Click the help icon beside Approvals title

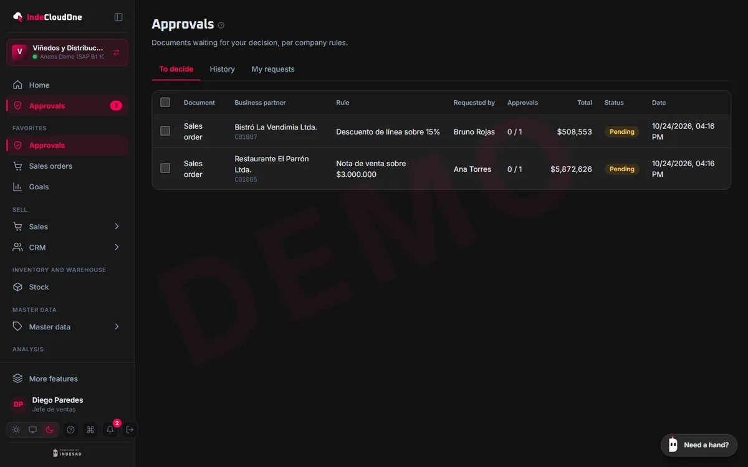tap(221, 26)
